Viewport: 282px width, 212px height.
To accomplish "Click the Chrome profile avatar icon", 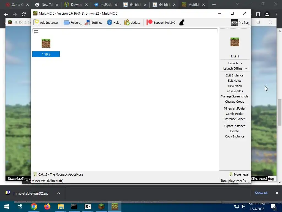I will tap(267, 14).
